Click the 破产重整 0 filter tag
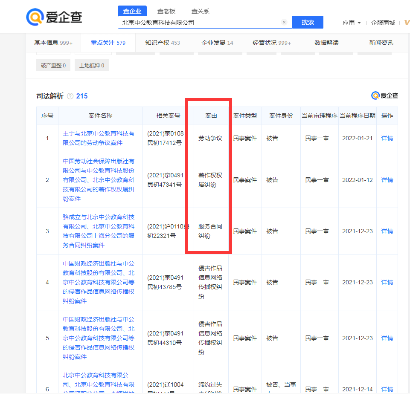The image size is (410, 396). pyautogui.click(x=53, y=65)
